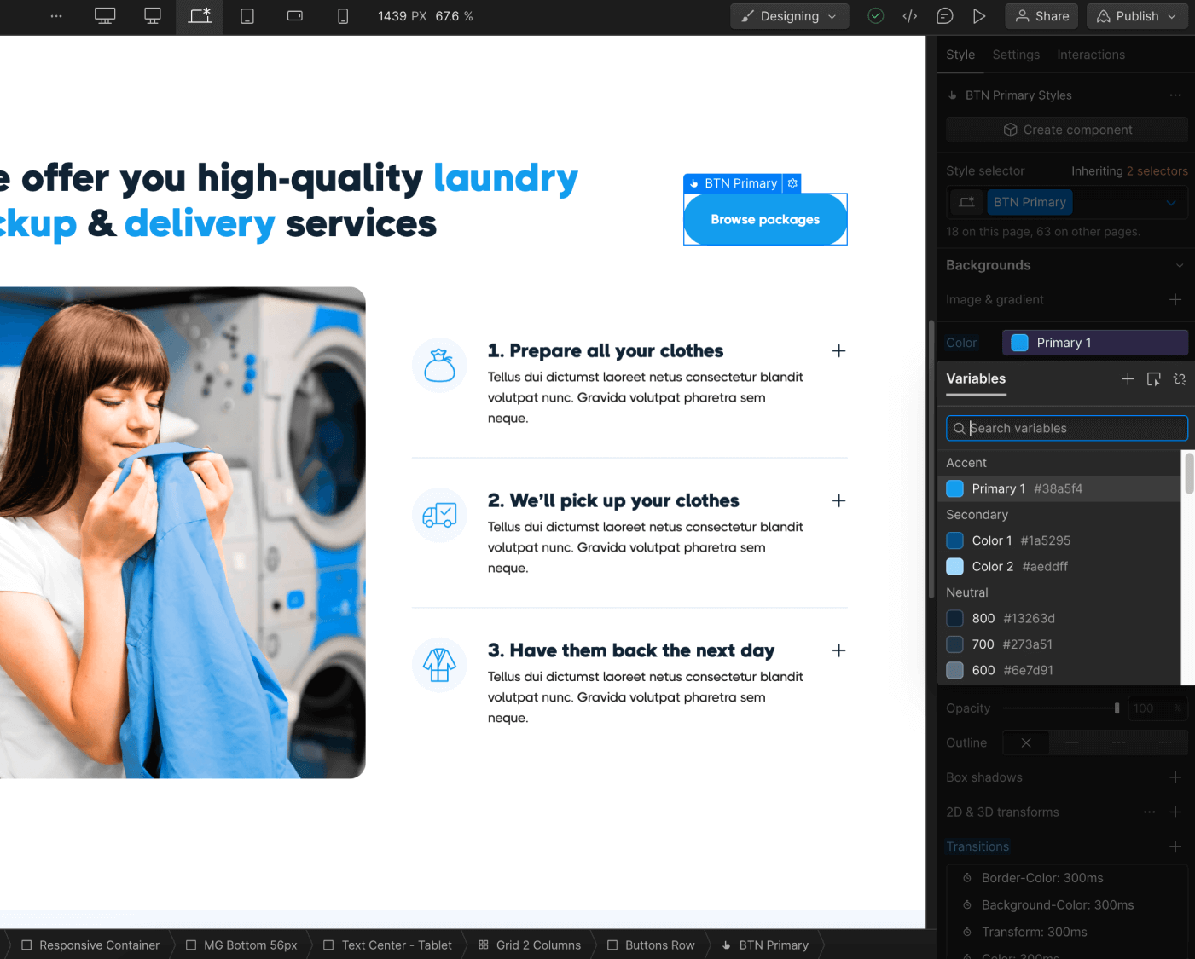Open the Designing mode dropdown
1195x959 pixels.
point(788,15)
